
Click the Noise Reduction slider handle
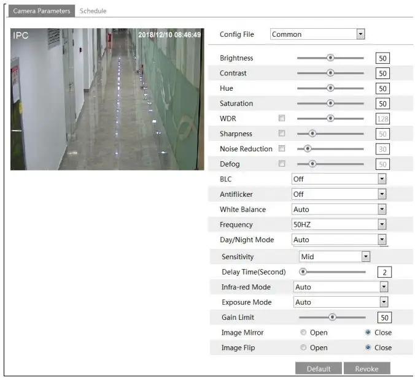tap(308, 149)
